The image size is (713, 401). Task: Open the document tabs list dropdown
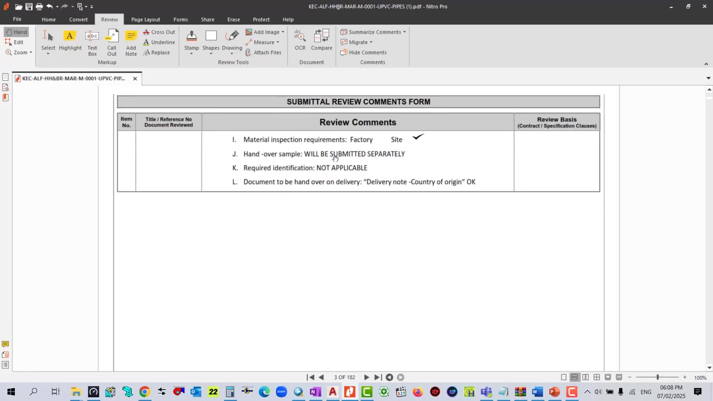(709, 78)
